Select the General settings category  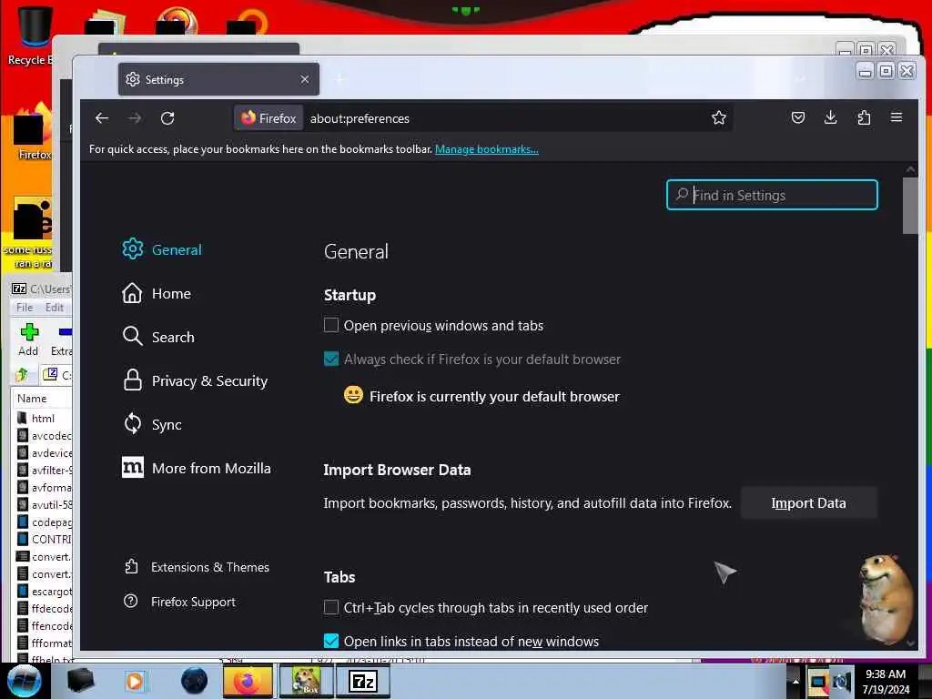click(162, 249)
